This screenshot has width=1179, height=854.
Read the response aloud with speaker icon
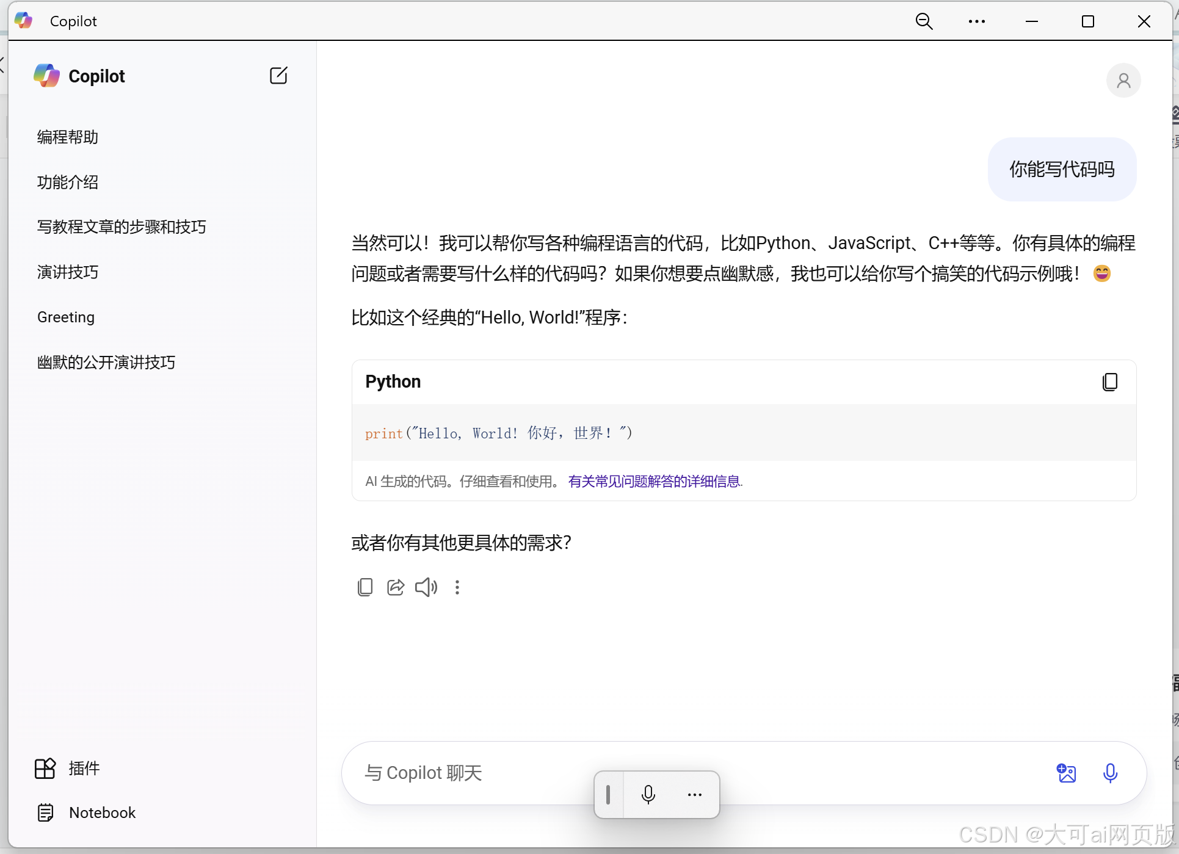pos(426,587)
